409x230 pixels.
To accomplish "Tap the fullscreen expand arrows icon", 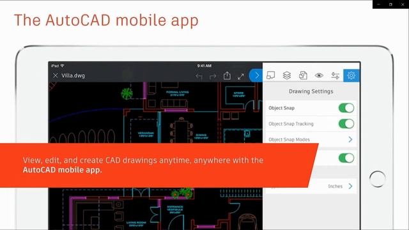I will [x=241, y=76].
